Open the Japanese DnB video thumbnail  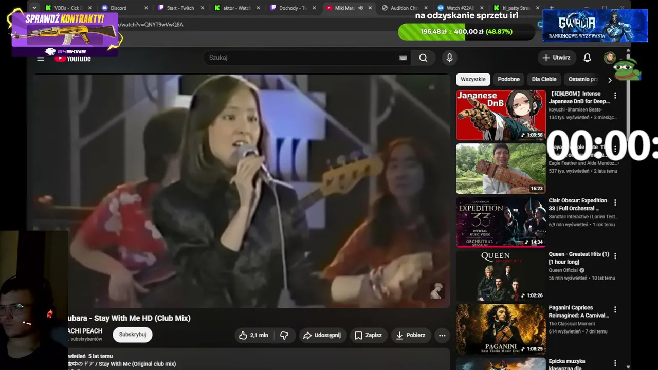tap(501, 115)
